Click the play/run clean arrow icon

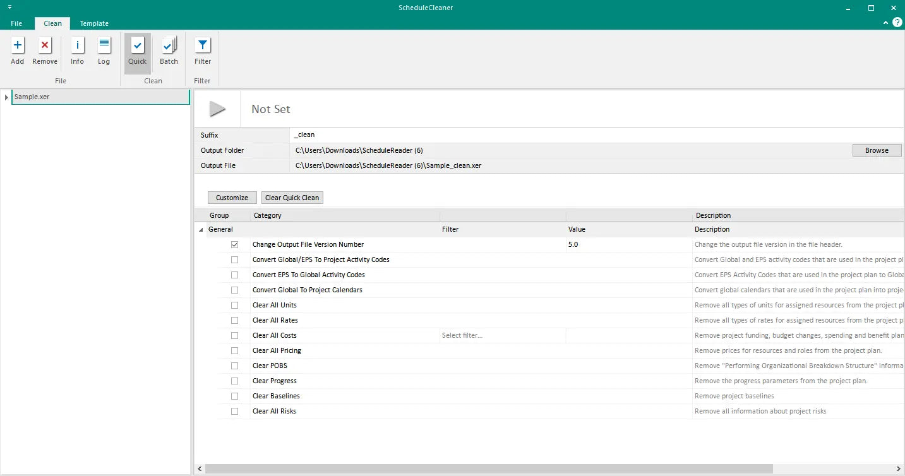[217, 109]
